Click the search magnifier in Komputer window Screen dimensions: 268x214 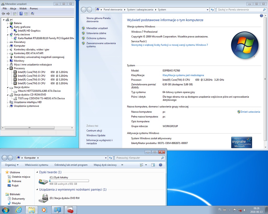coord(162,158)
